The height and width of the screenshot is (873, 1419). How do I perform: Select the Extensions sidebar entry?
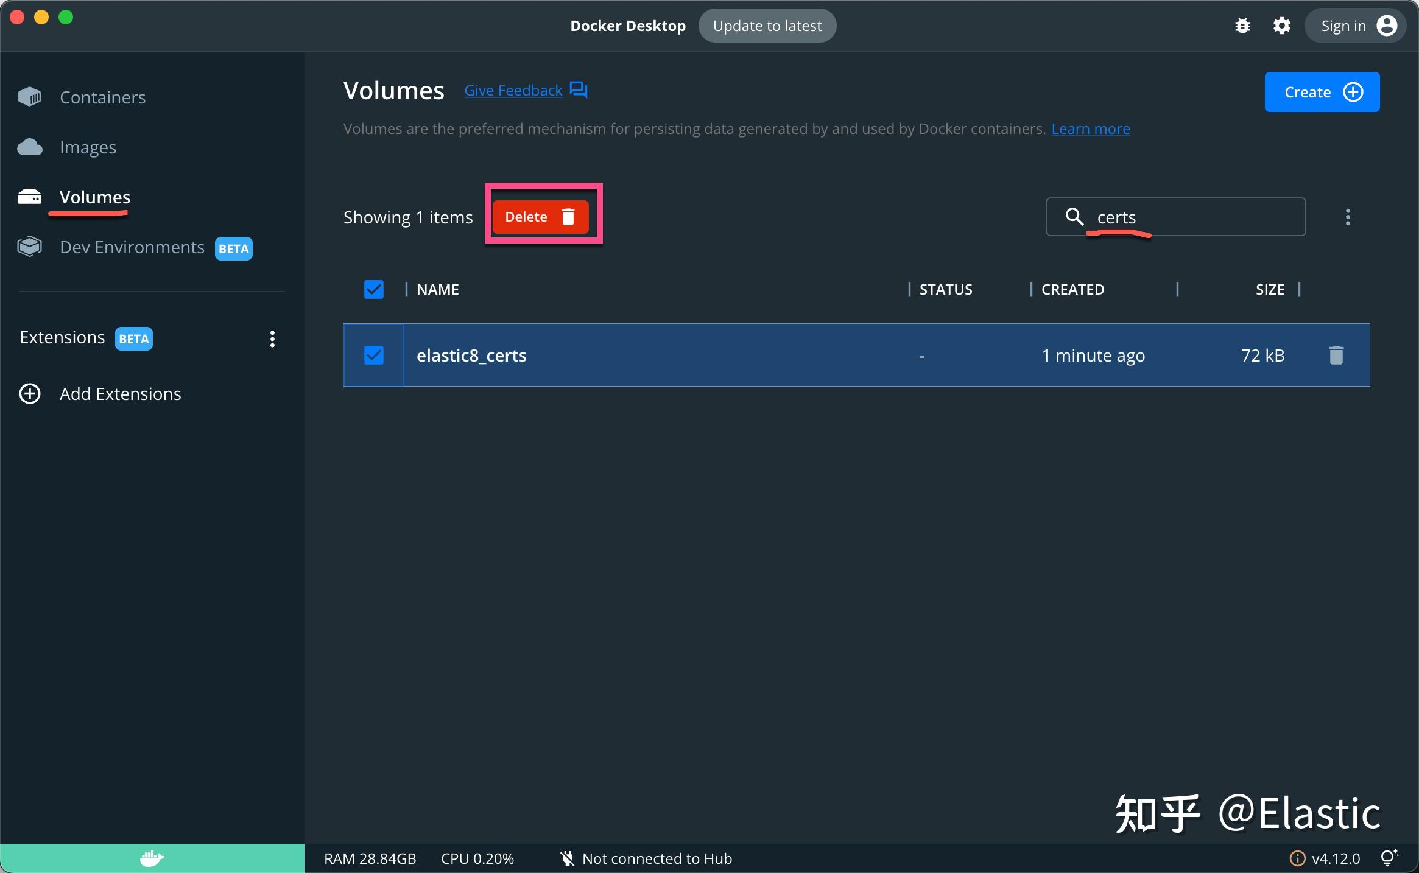point(62,337)
